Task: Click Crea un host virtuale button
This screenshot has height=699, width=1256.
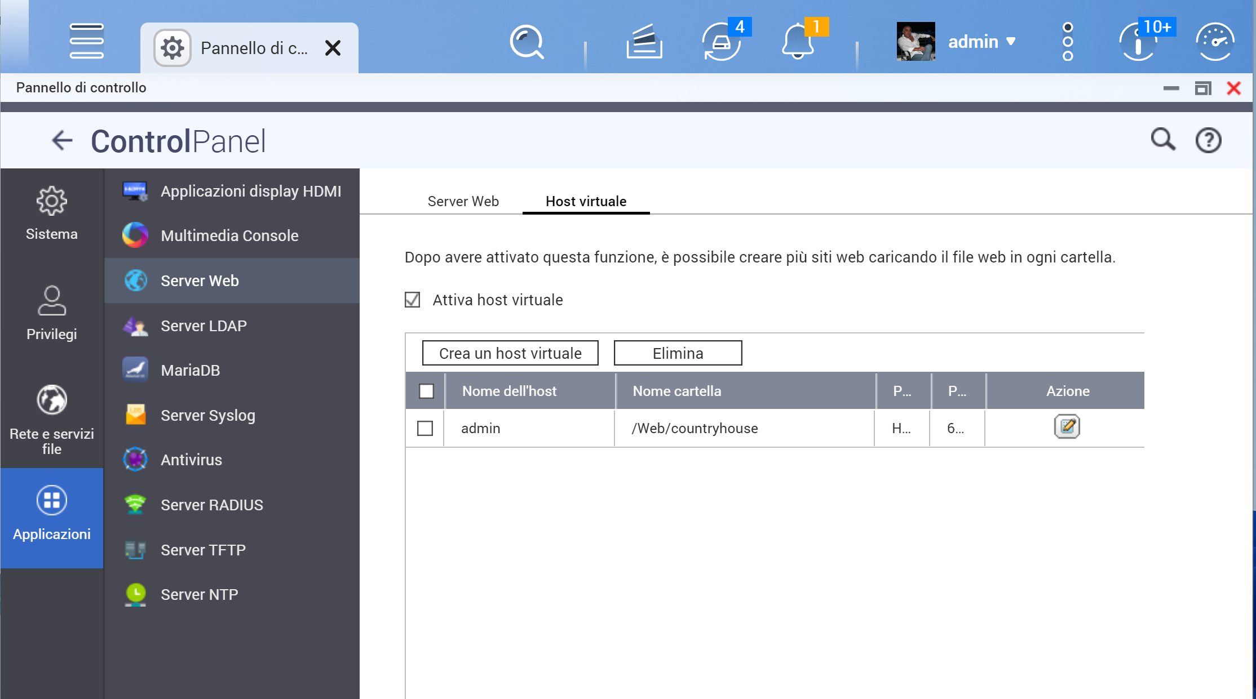Action: click(x=510, y=353)
